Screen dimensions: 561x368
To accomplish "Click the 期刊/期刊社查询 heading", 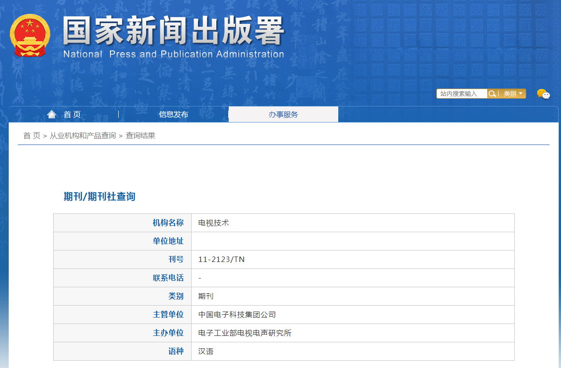I will tap(99, 197).
